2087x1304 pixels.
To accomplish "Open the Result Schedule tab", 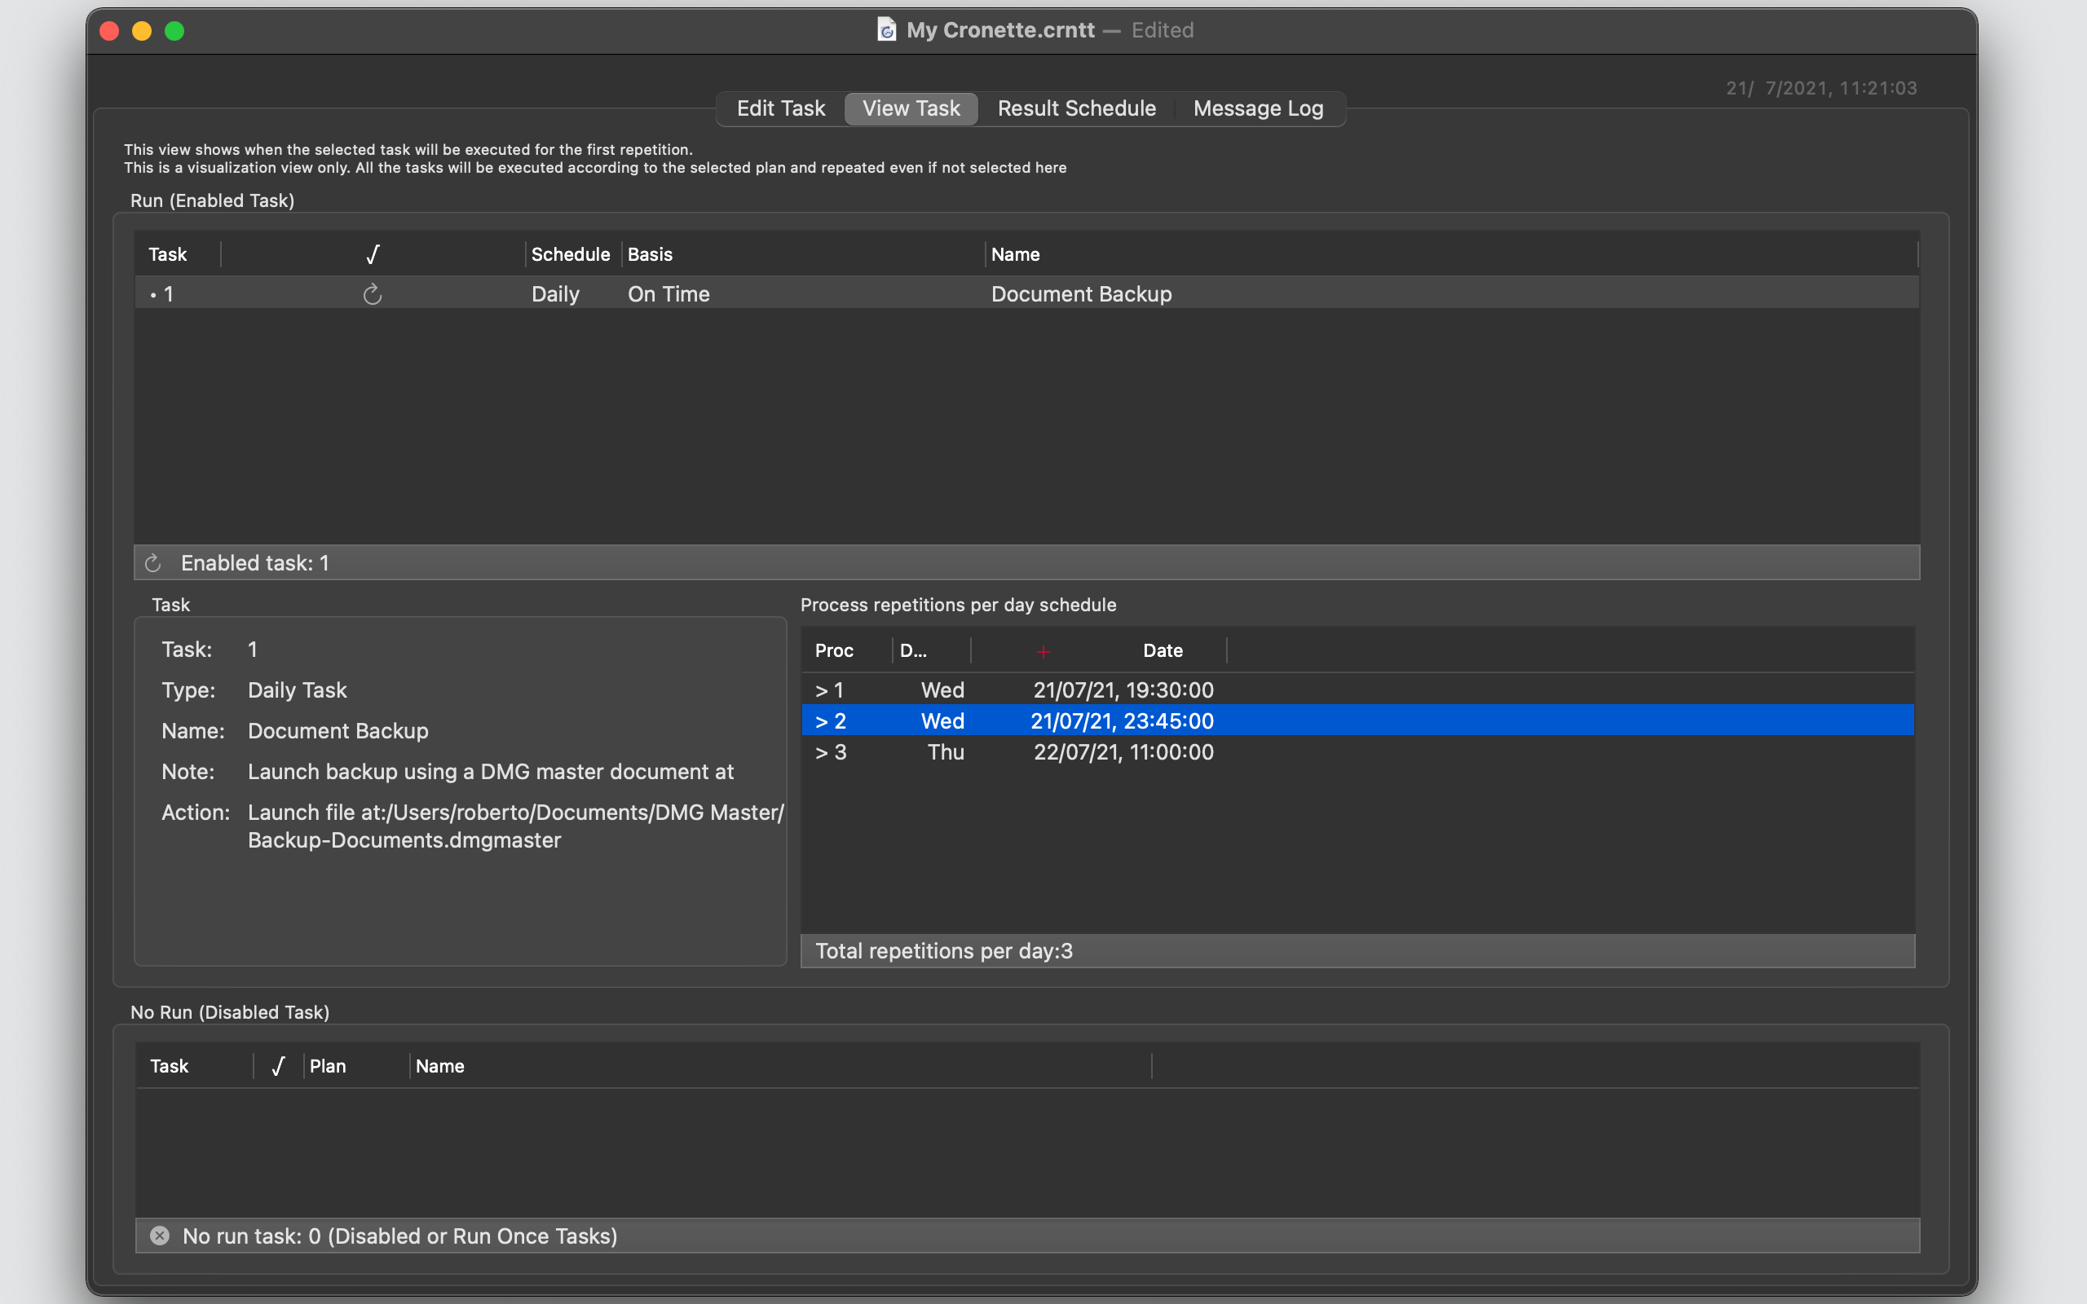I will tap(1076, 108).
